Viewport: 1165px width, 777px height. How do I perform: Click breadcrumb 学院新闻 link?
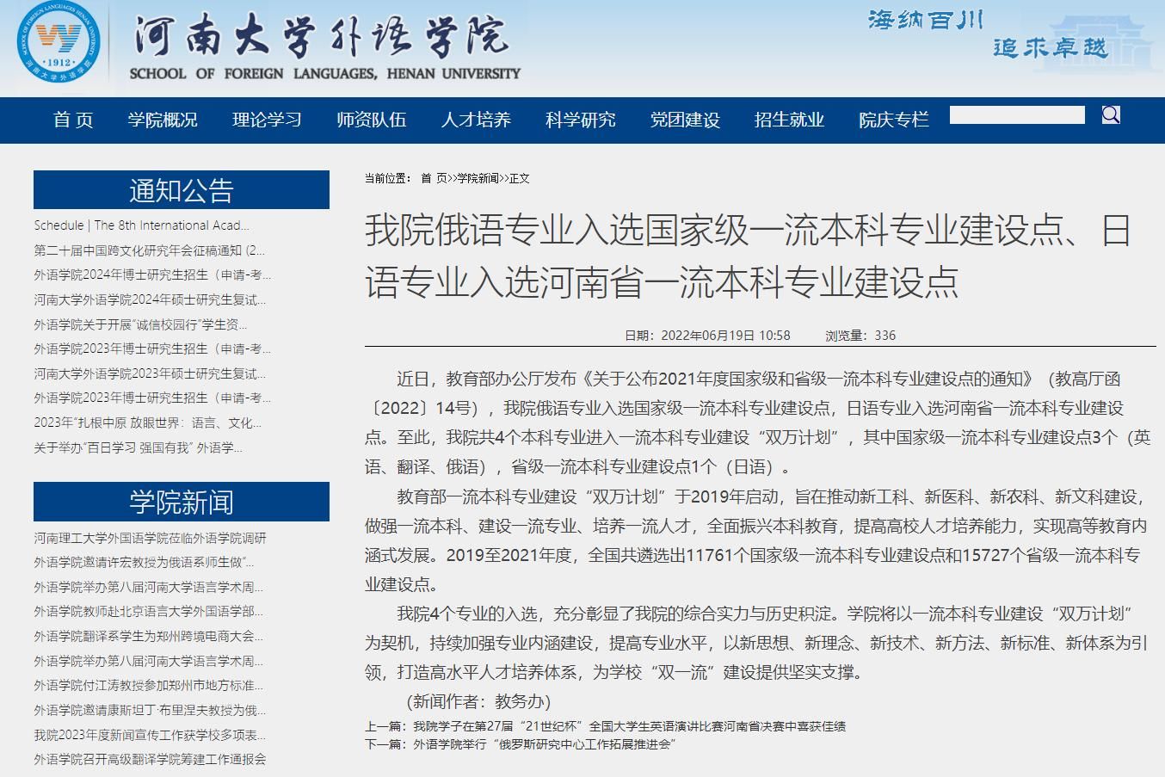pos(478,178)
